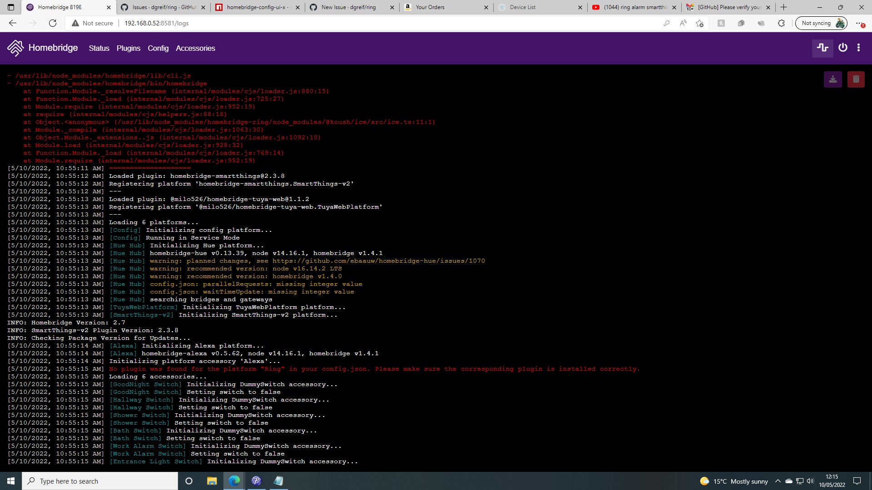Viewport: 872px width, 490px height.
Task: Click the Loaded plugin homebridge-smartthings line
Action: [x=197, y=176]
